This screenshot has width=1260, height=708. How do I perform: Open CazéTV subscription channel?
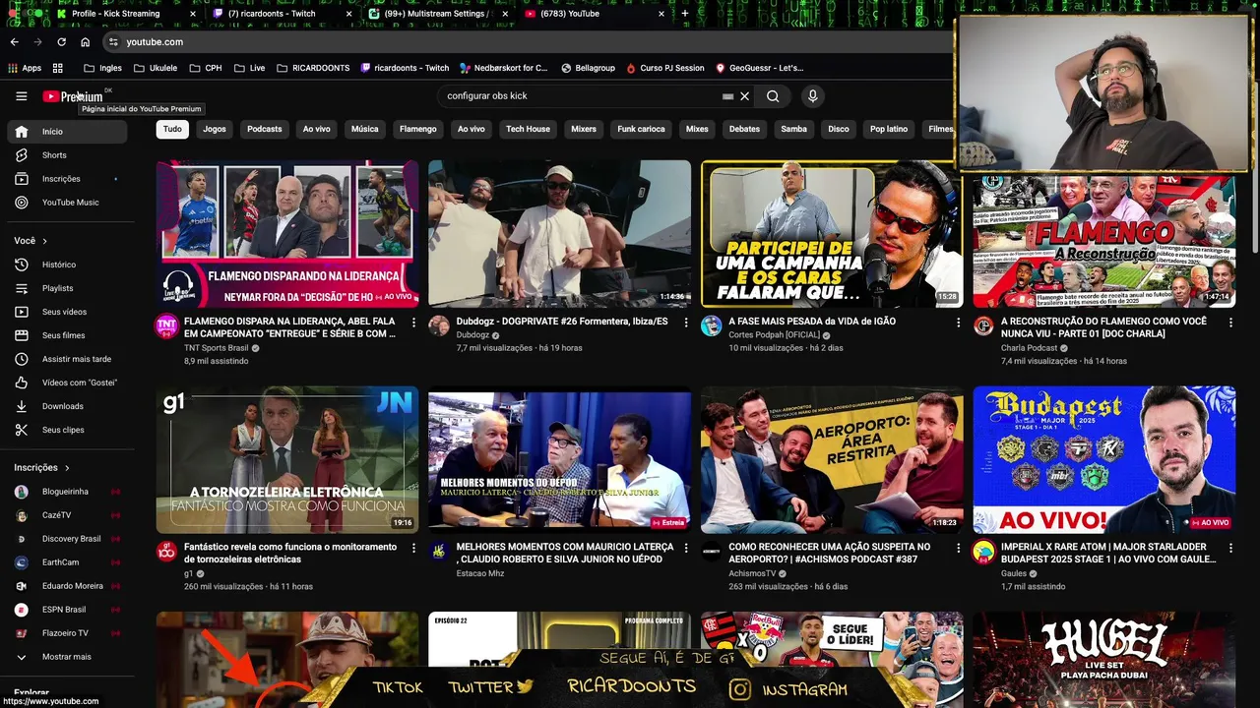coord(67,515)
